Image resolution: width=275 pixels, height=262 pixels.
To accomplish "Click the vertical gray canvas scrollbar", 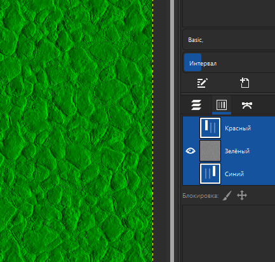I will pos(172,131).
